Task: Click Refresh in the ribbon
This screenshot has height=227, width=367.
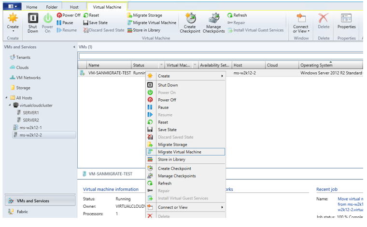Action: point(237,15)
